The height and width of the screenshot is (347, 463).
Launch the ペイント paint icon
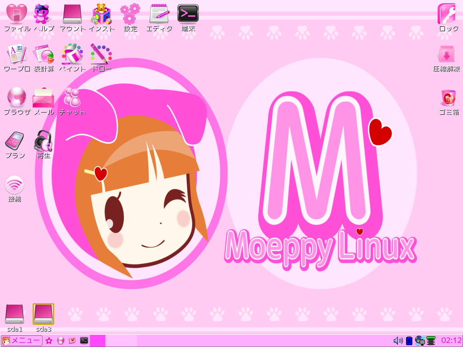pyautogui.click(x=72, y=54)
